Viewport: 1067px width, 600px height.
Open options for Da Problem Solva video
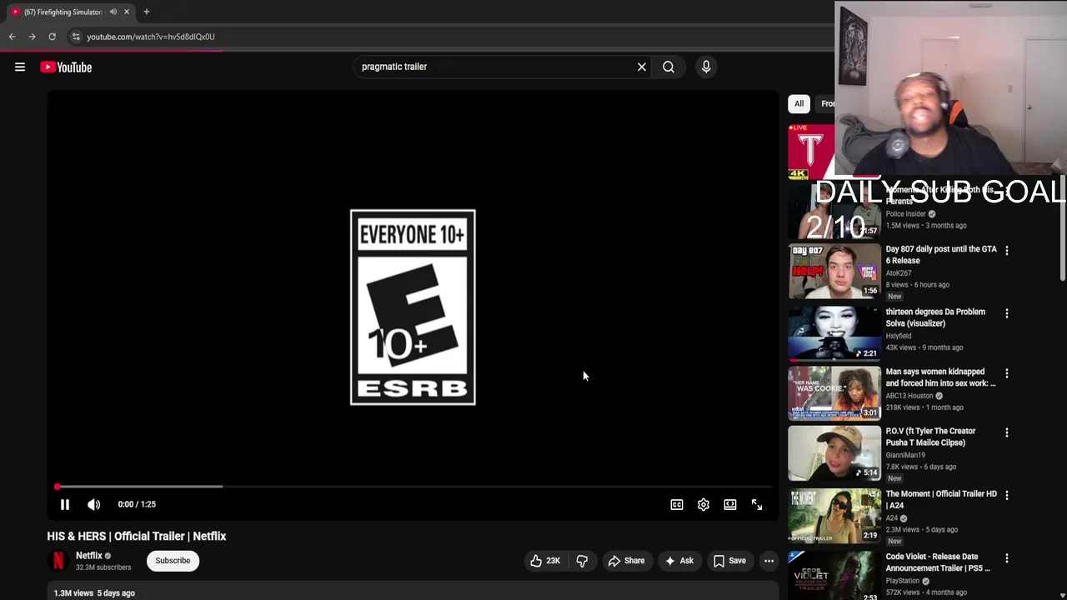coord(1006,313)
